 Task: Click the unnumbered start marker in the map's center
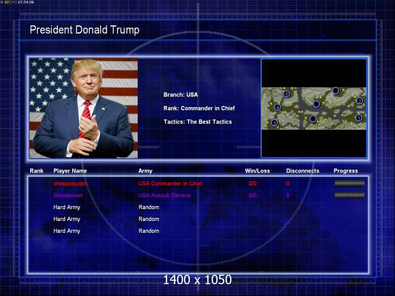(316, 104)
